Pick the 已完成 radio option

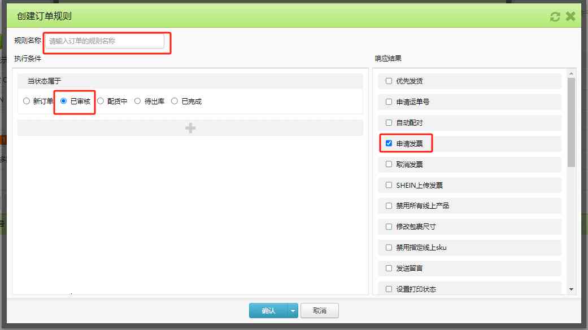[175, 102]
